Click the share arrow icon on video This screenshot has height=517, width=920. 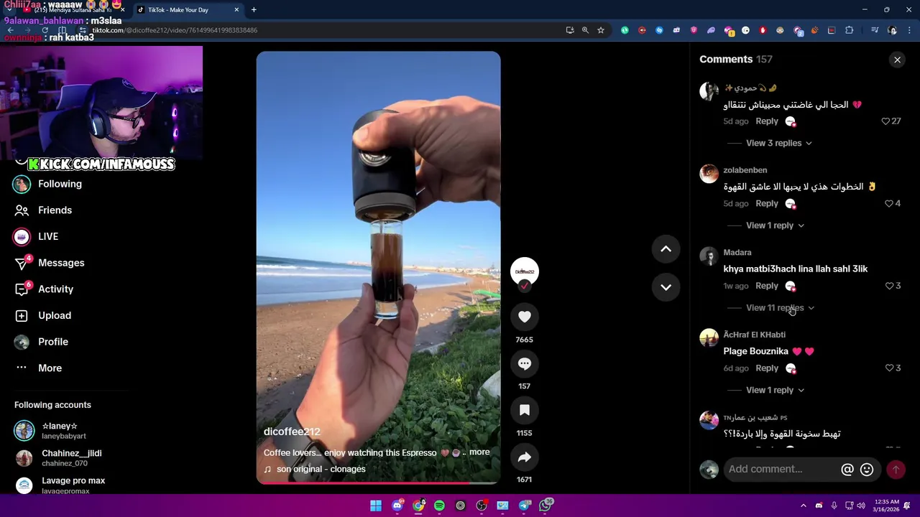[x=525, y=457]
